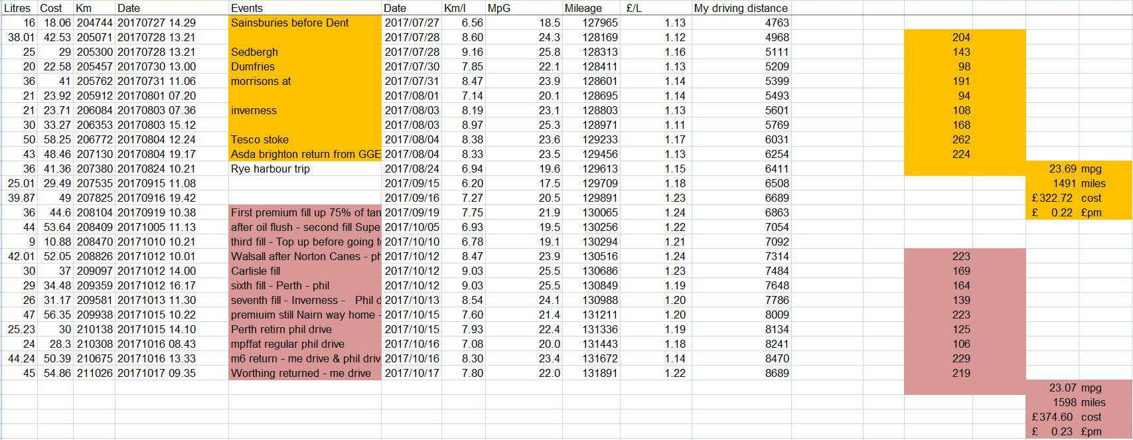Select mileage cell '129233'

pyautogui.click(x=591, y=139)
